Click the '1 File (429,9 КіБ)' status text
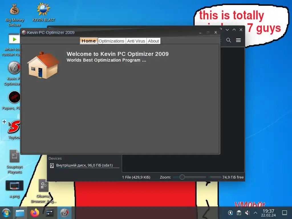The height and width of the screenshot is (219, 292). pyautogui.click(x=136, y=177)
